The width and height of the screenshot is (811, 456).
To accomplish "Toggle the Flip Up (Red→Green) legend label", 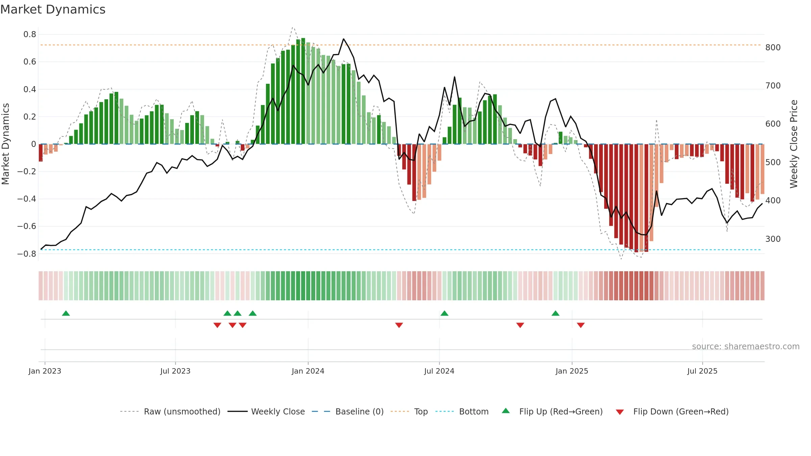I will (x=561, y=411).
